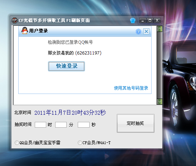Click the Beijing time 2011年11月7日 display
The width and height of the screenshot is (196, 166).
(70, 113)
